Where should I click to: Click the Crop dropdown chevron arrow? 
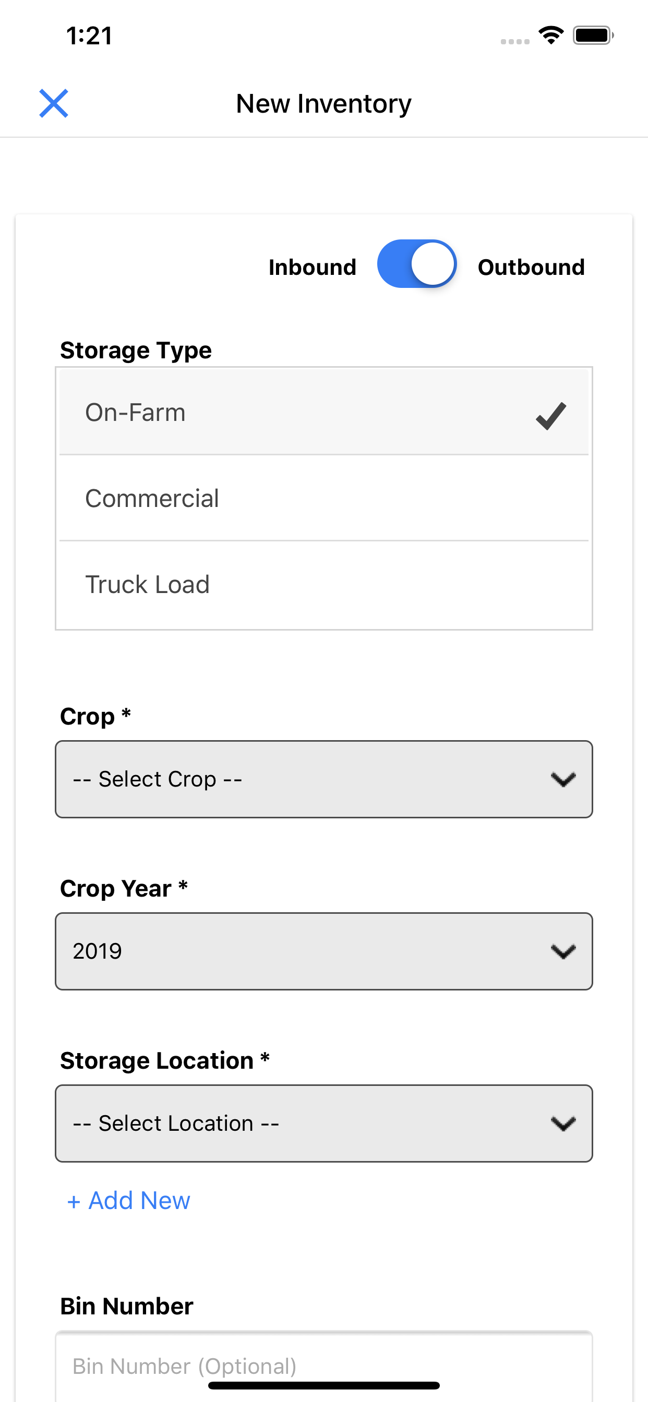562,779
